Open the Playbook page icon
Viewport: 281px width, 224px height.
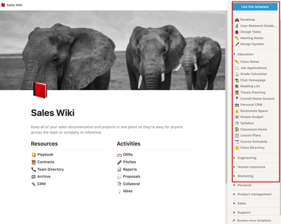click(x=33, y=155)
